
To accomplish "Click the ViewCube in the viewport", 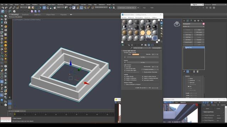I will tap(177, 24).
